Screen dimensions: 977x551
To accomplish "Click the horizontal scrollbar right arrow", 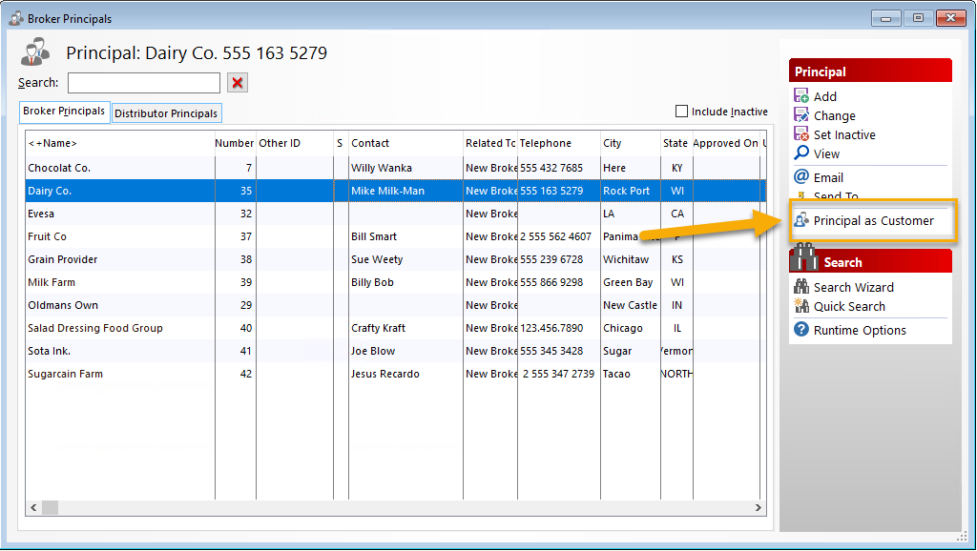I will click(x=758, y=507).
